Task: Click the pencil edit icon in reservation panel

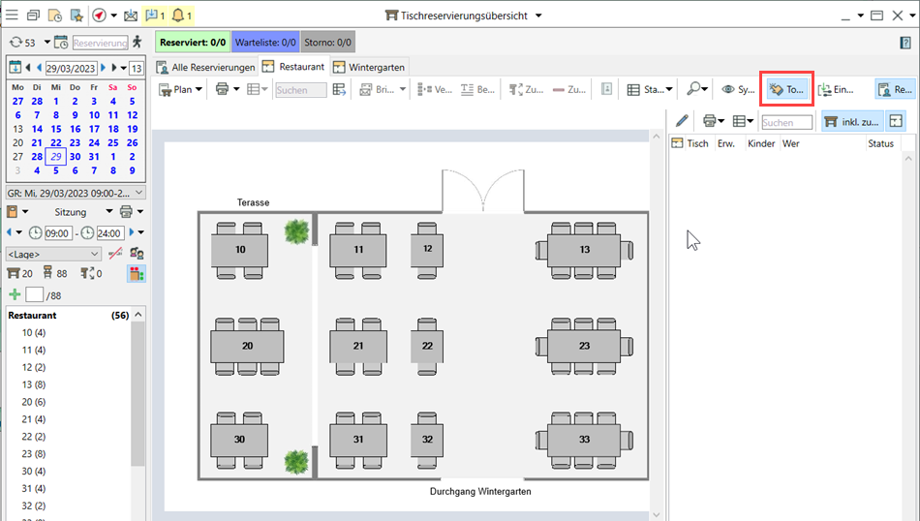Action: point(682,121)
